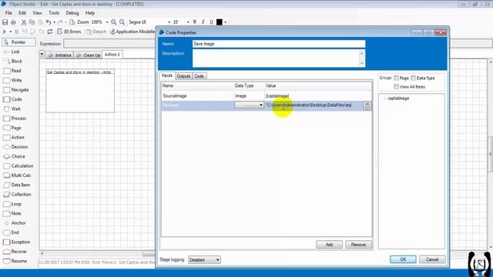The image size is (493, 277).
Task: Open the page list dropdown left of Initialise
Action: [42, 55]
